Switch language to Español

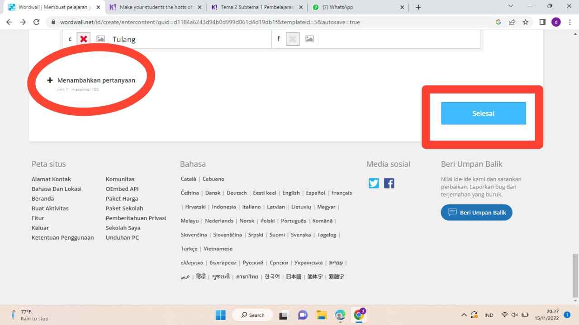tap(315, 193)
